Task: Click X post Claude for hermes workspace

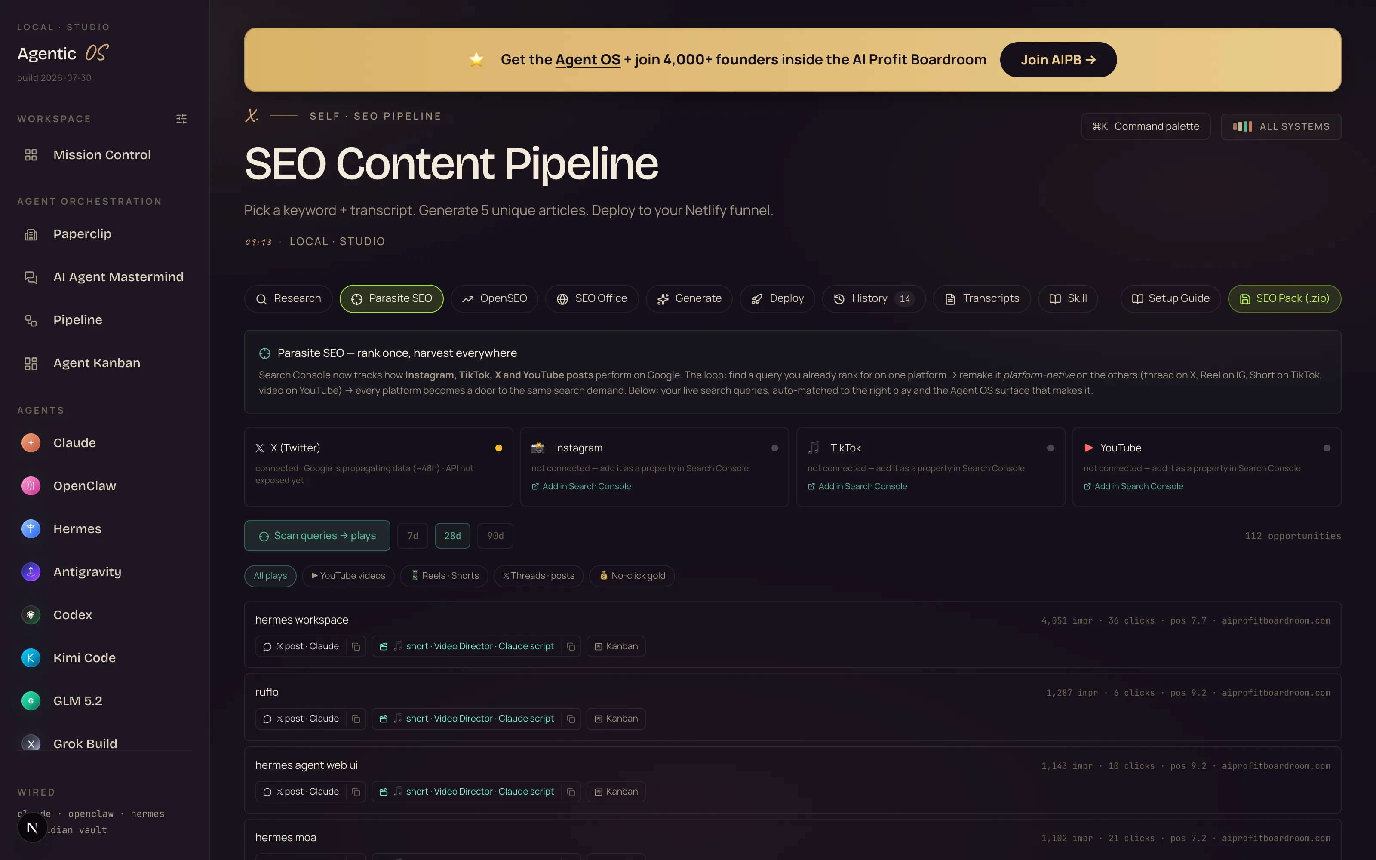Action: 301,646
